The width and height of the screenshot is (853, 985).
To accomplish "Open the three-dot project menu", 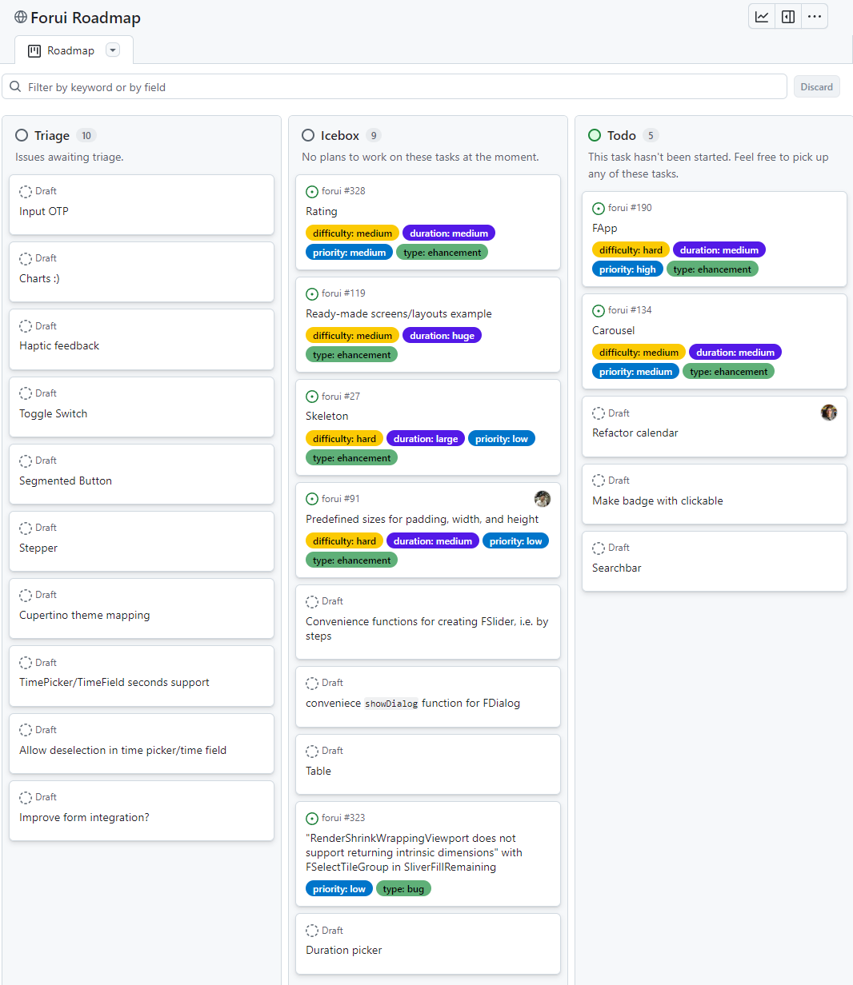I will [815, 17].
